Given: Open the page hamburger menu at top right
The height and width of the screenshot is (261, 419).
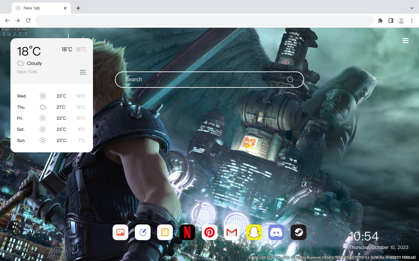Looking at the screenshot, I should (406, 41).
